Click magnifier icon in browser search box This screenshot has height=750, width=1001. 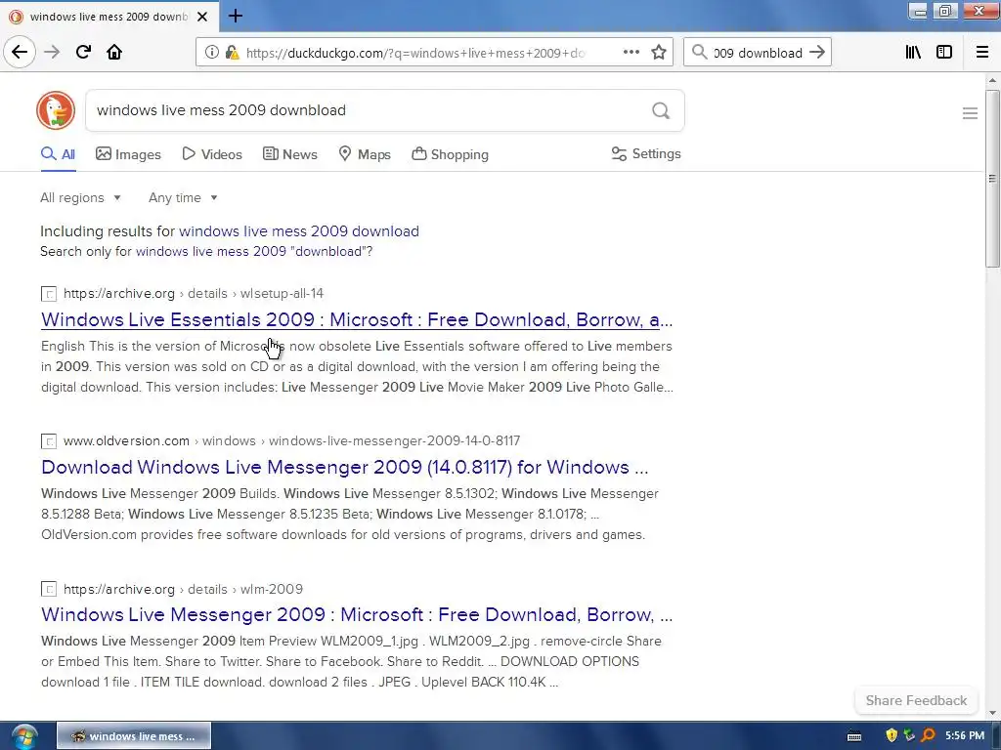click(x=700, y=53)
